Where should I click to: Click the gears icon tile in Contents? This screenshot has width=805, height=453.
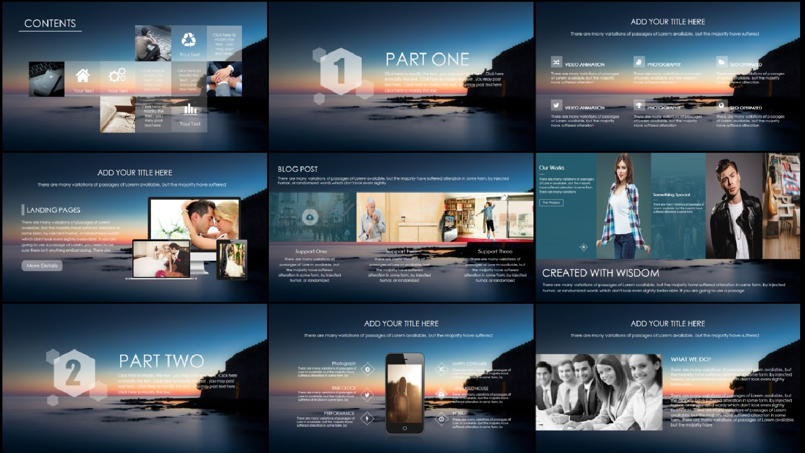point(118,75)
